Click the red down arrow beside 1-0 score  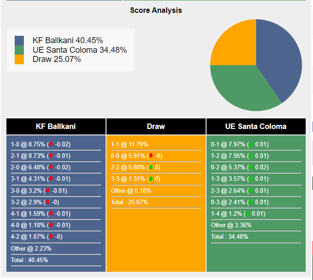point(51,144)
